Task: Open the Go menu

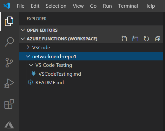Action: (x=93, y=6)
